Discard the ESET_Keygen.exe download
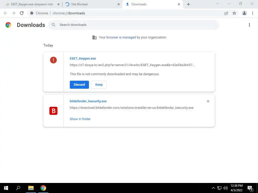This screenshot has height=193, width=258. point(79,85)
